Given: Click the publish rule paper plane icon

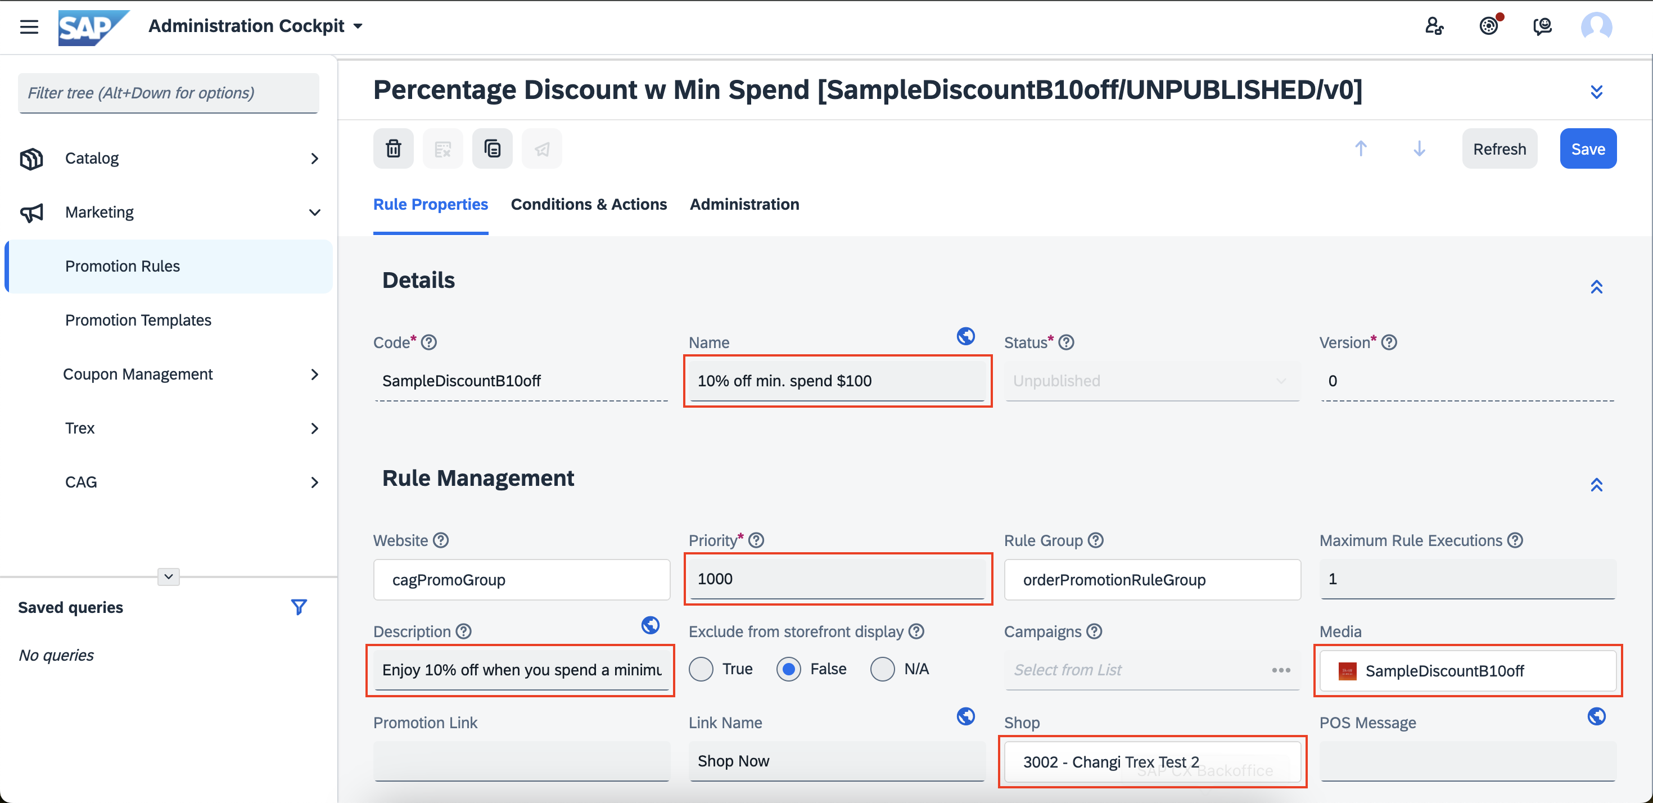Looking at the screenshot, I should [541, 149].
